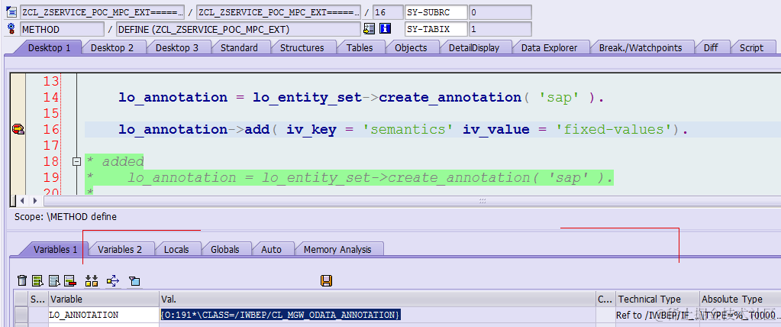Select the Variables 1 tab
This screenshot has height=327, width=781.
(x=55, y=249)
